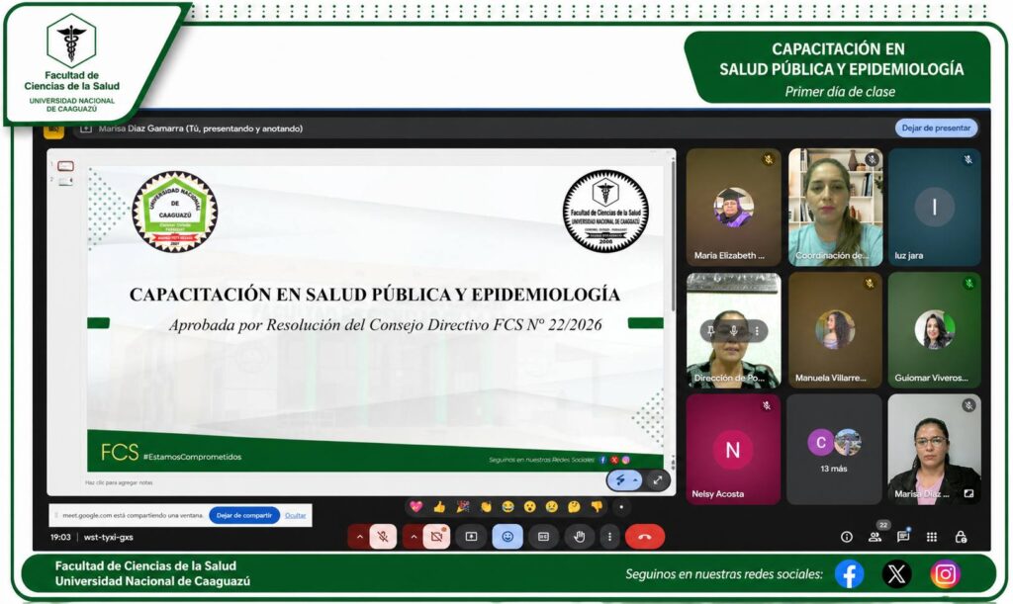
Task: Raise hand in the meeting
Action: tap(580, 537)
